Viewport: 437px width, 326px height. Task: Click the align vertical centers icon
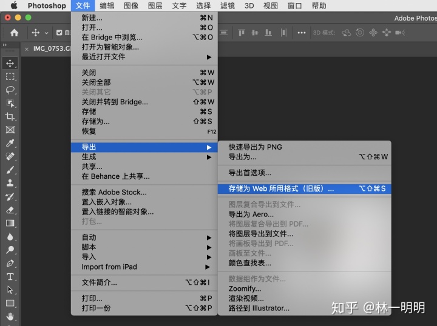(255, 33)
